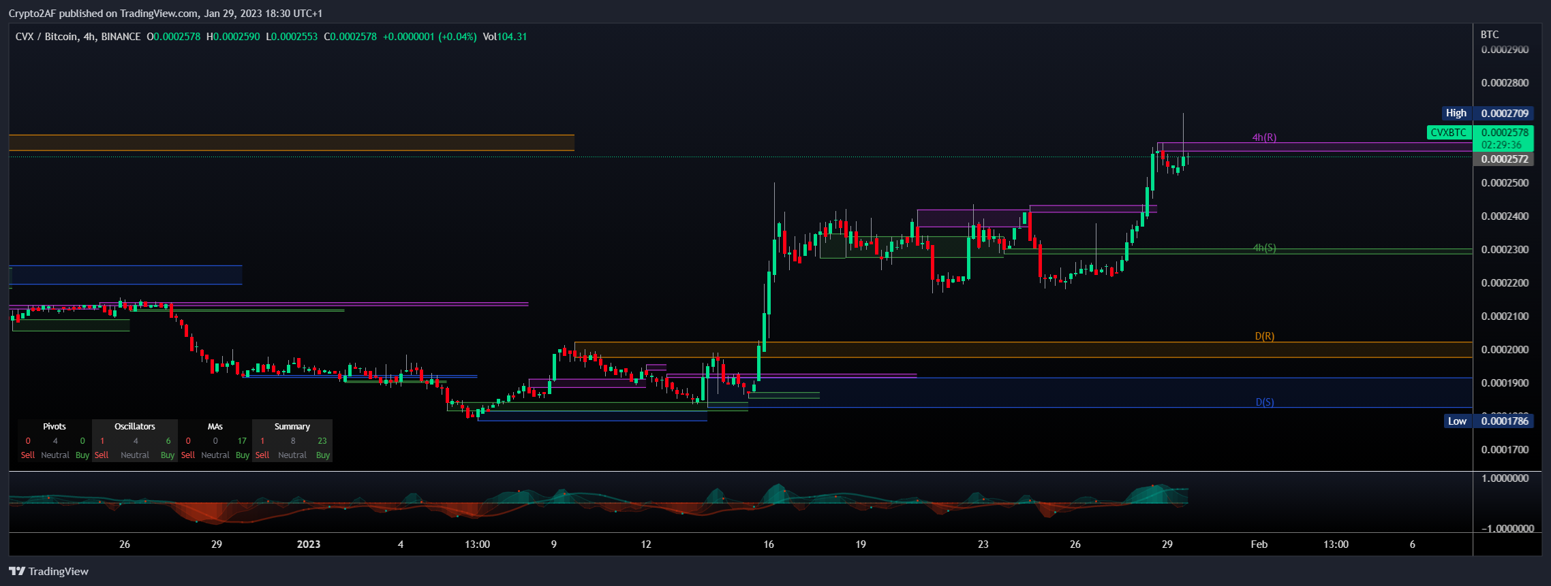Click the Vol 104.31 volume readout
Image resolution: width=1551 pixels, height=586 pixels.
coord(505,37)
